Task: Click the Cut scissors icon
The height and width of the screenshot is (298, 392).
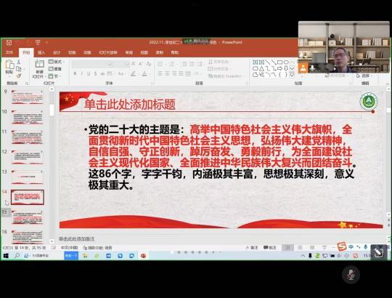Action: (19, 62)
